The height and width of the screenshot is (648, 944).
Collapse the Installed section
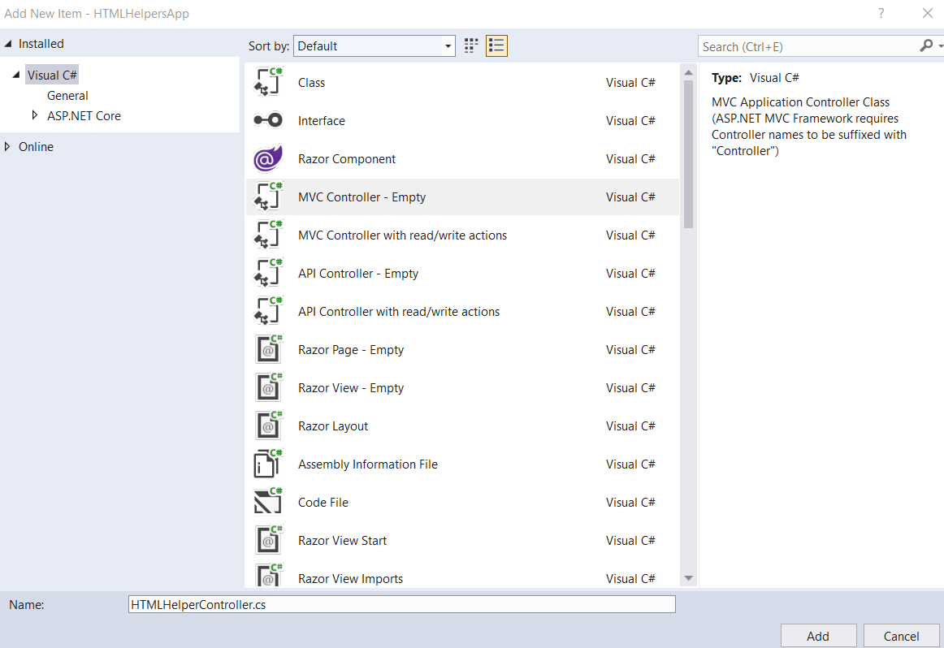click(x=8, y=43)
